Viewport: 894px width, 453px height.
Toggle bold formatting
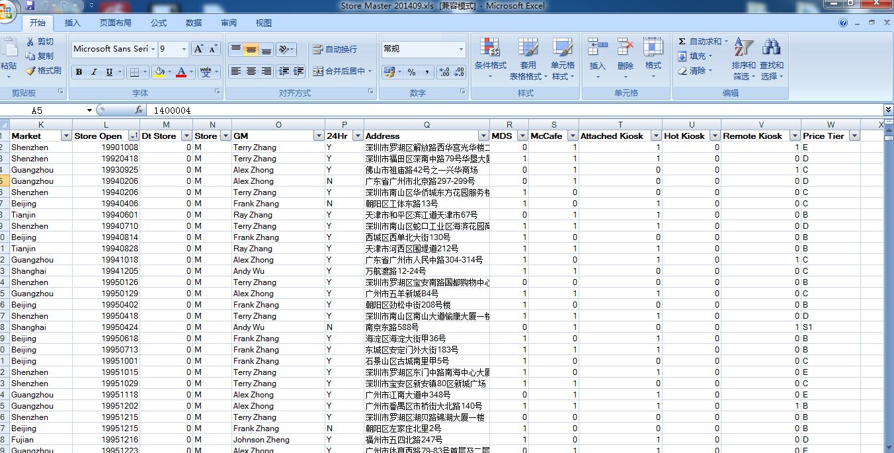[79, 72]
